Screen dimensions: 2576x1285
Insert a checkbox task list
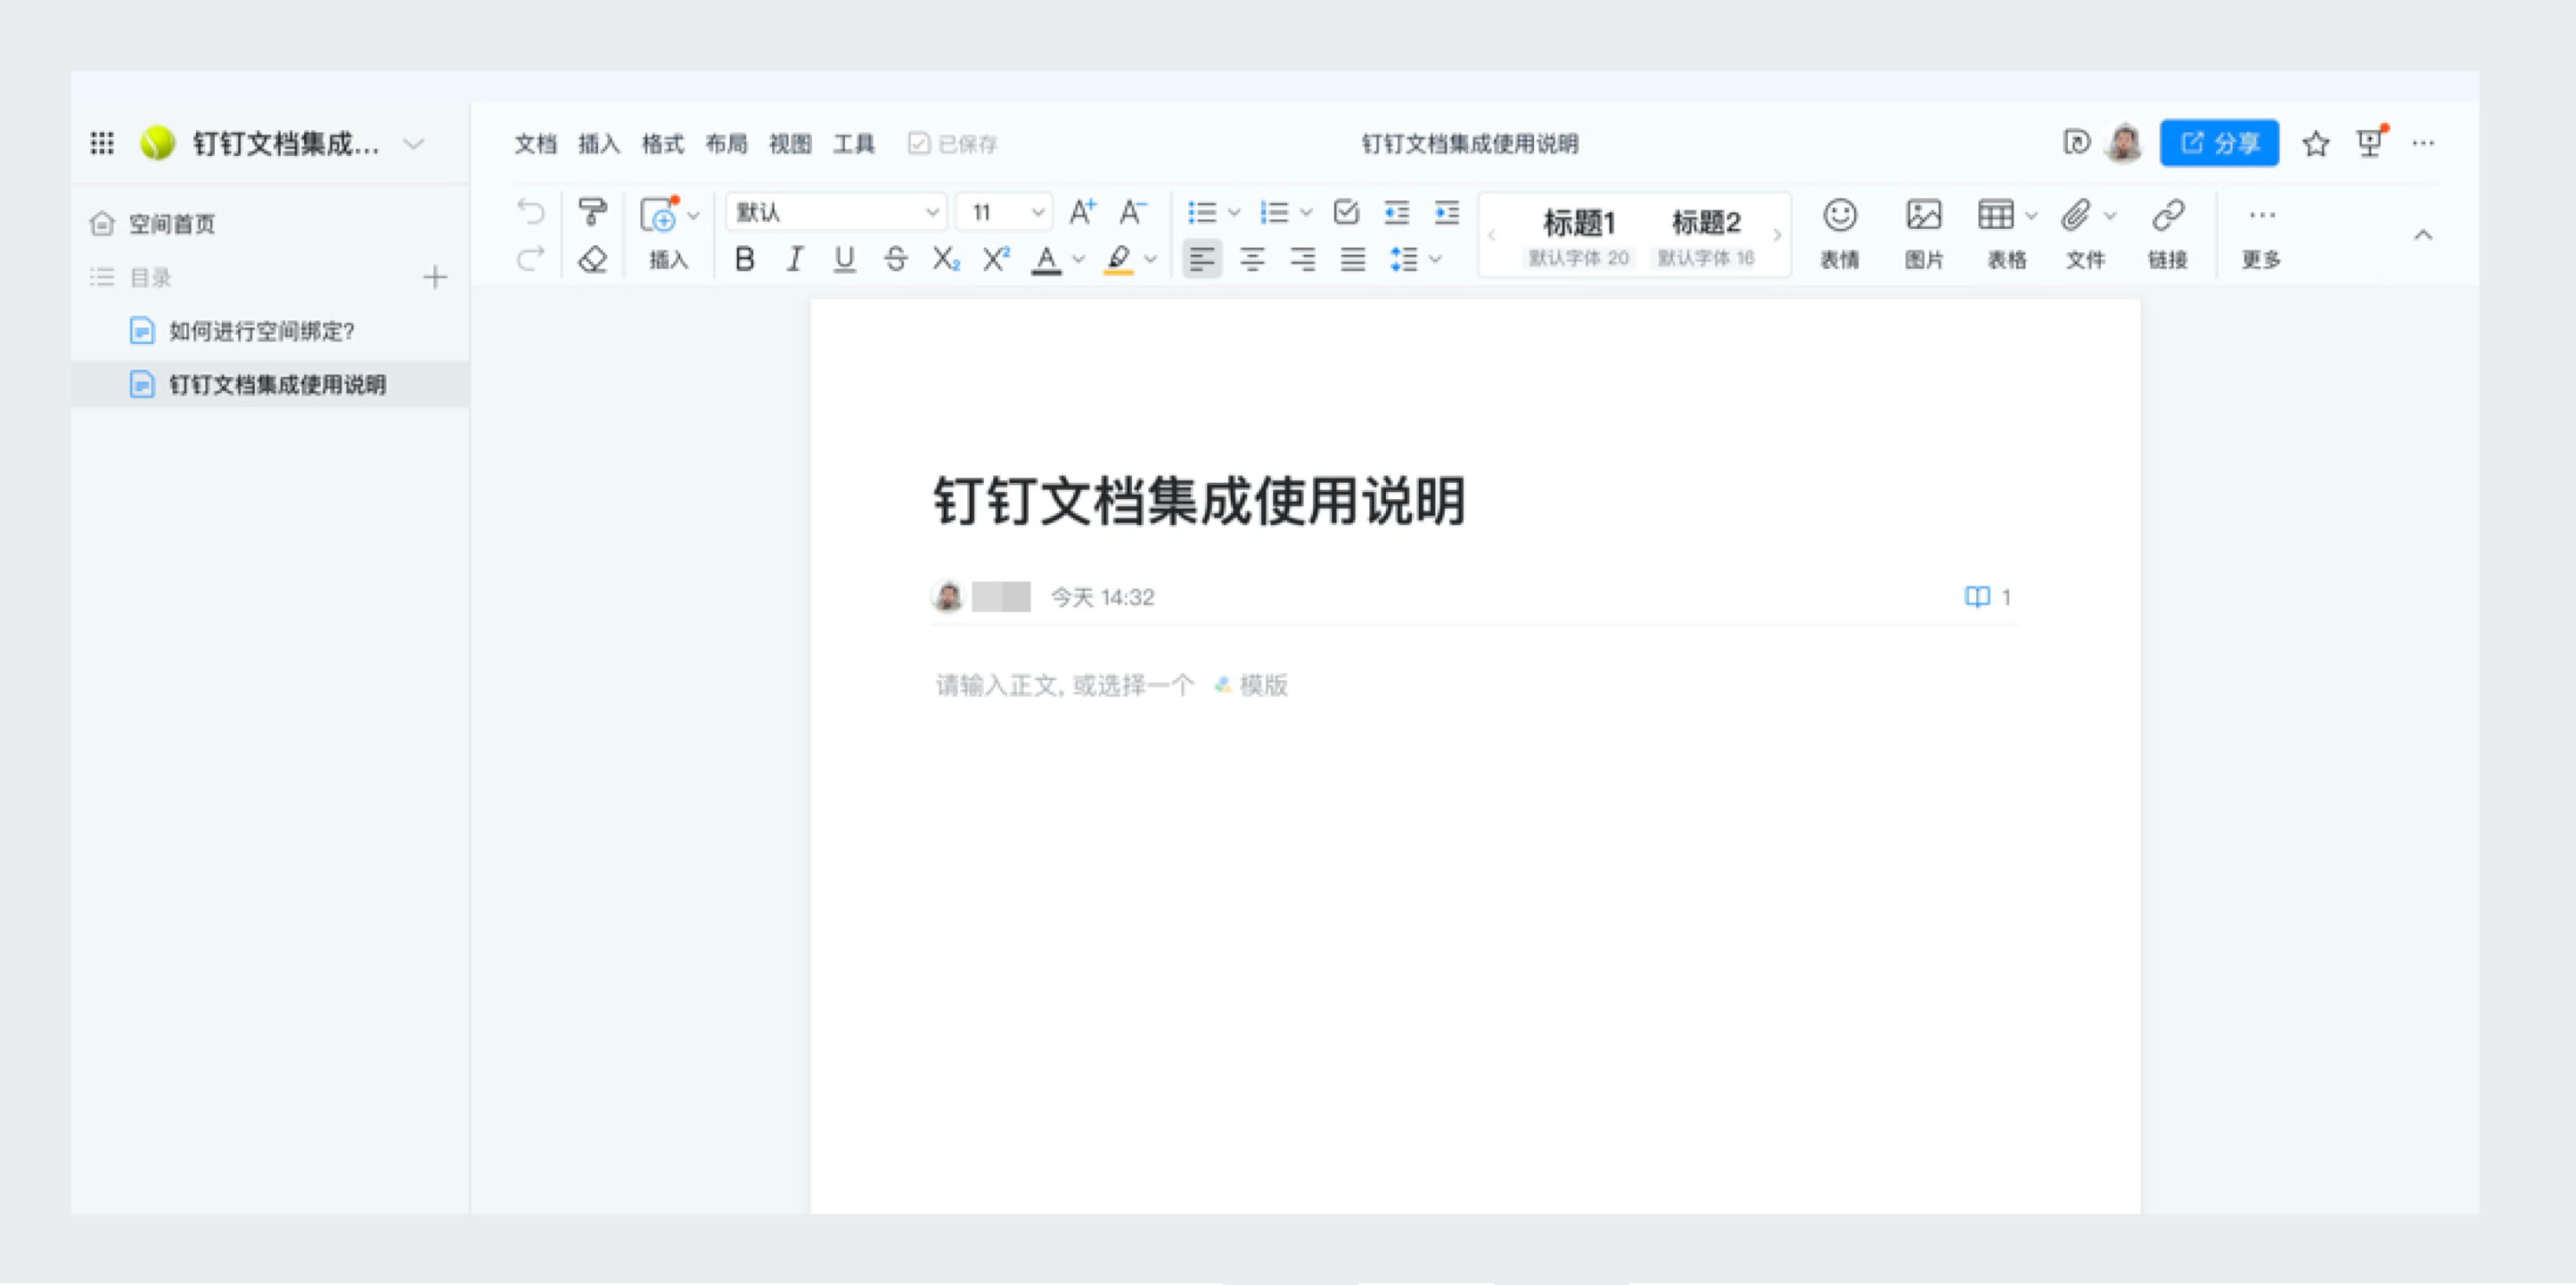[1346, 212]
